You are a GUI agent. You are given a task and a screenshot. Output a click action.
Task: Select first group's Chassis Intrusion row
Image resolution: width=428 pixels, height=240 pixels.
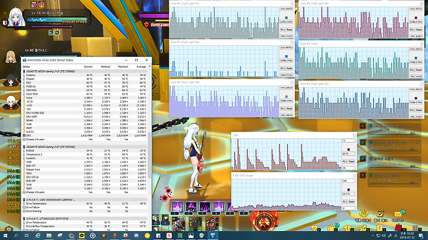coord(85,139)
